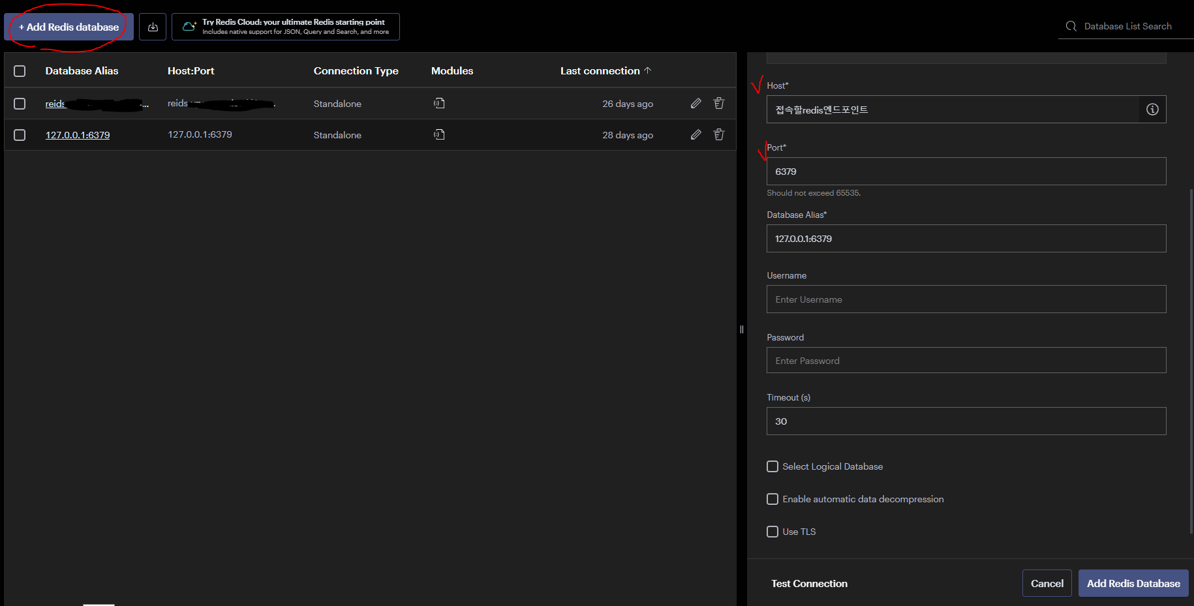
Task: Click the Add Redis database button
Action: tap(69, 27)
